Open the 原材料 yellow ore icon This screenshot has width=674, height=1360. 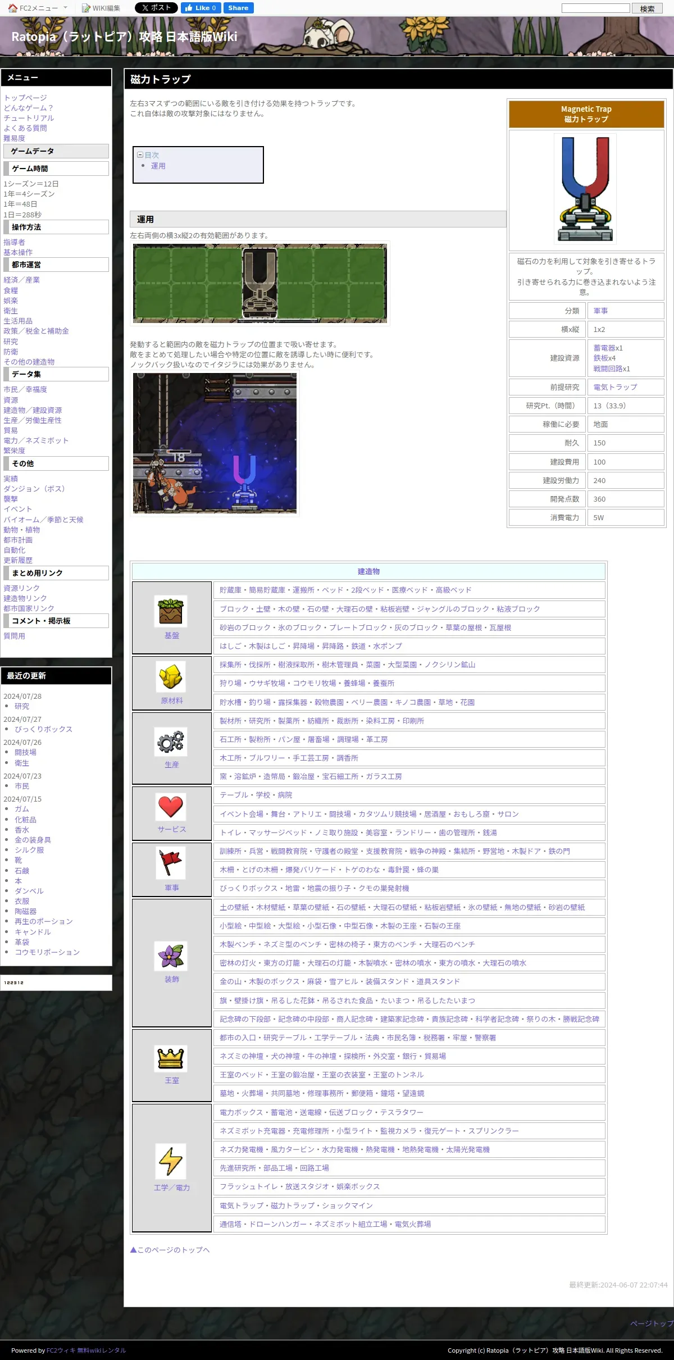point(171,676)
